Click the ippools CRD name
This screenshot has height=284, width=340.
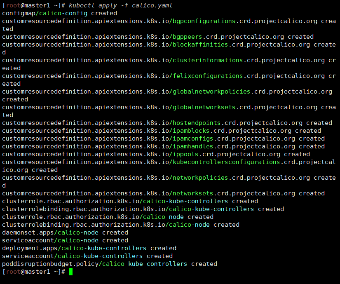185,154
